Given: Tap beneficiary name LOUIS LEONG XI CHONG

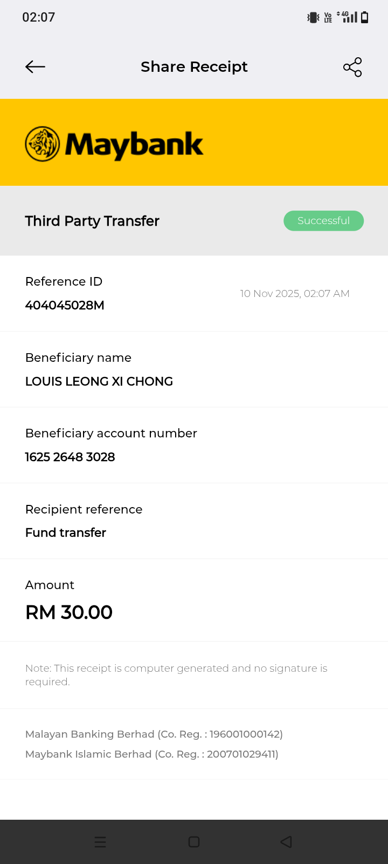Looking at the screenshot, I should (99, 381).
